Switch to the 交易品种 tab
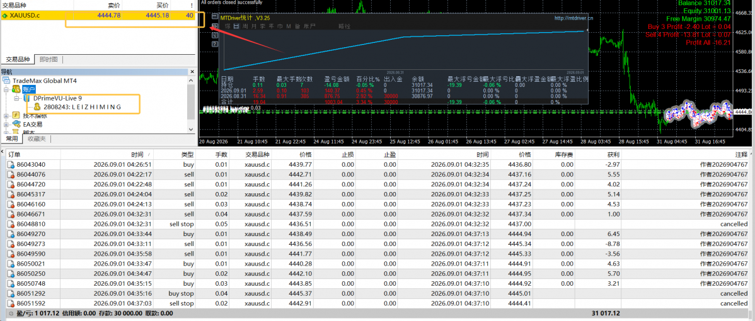 18,60
